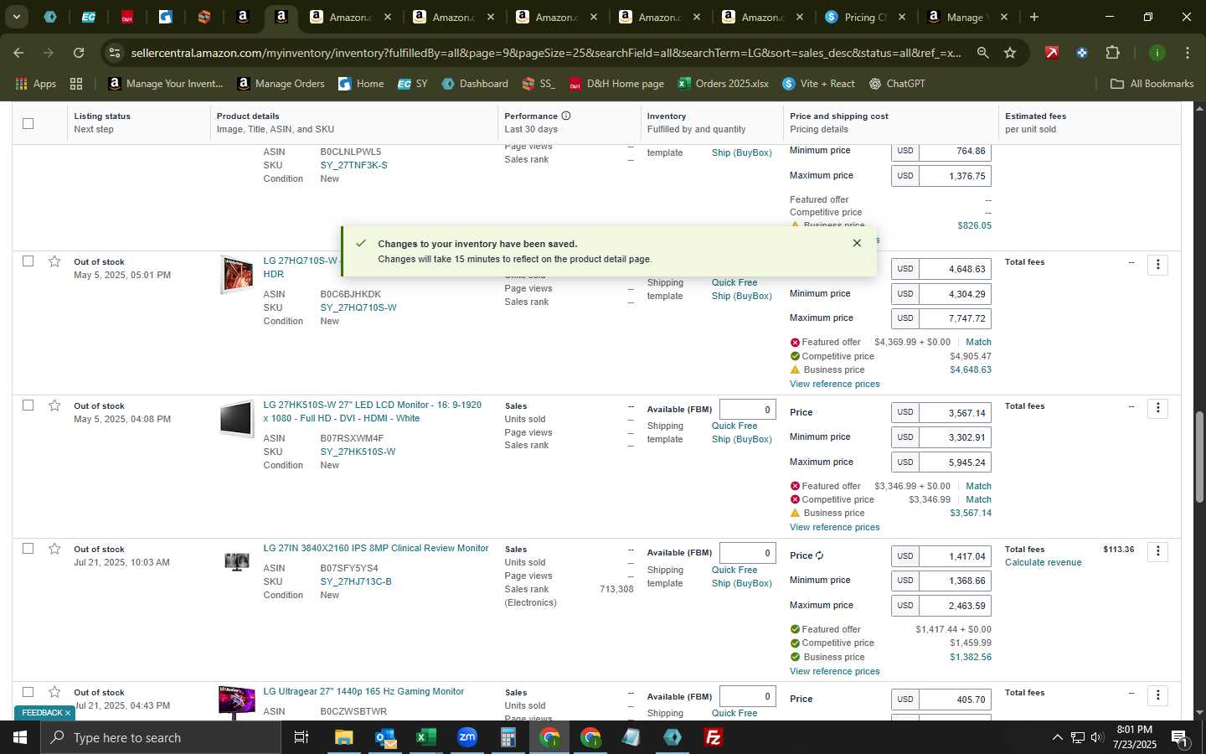Open the zoom magnifier in address bar
1206x754 pixels.
[x=982, y=53]
